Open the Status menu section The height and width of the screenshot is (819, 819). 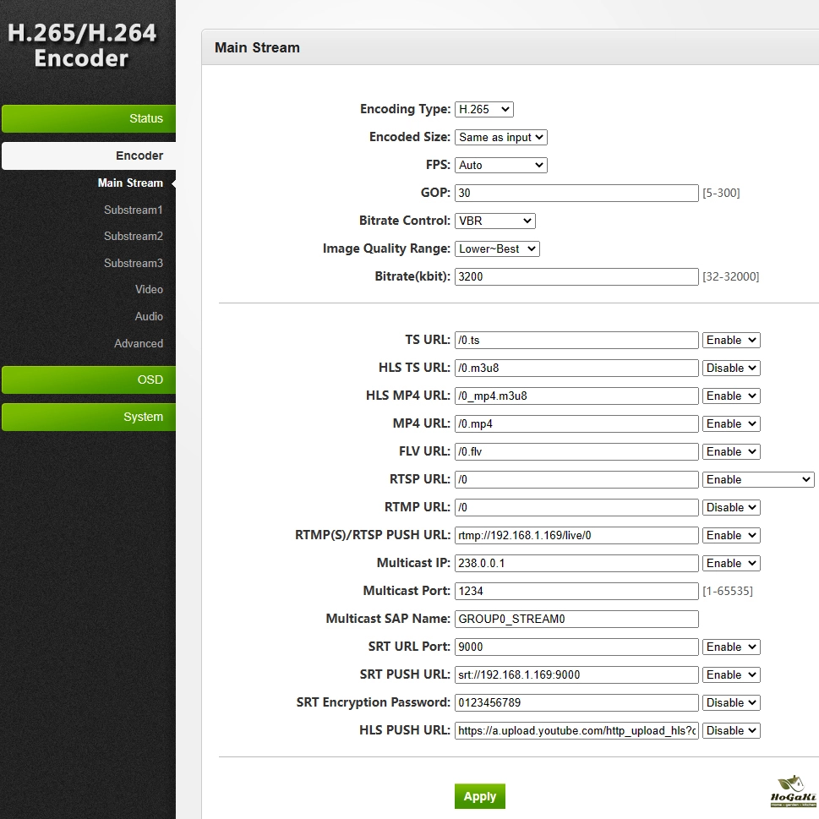coord(88,118)
